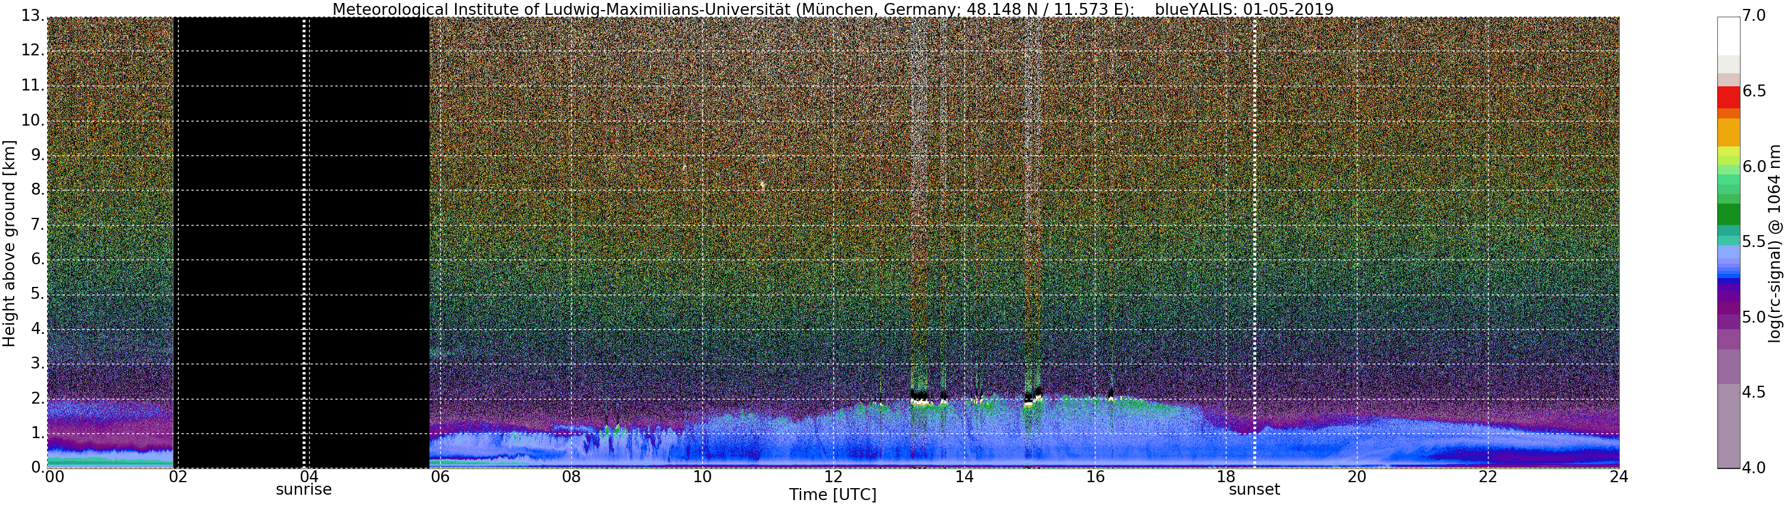Click the dotted sunrise marker line near 04 UTC
The image size is (1787, 506).
point(304,243)
